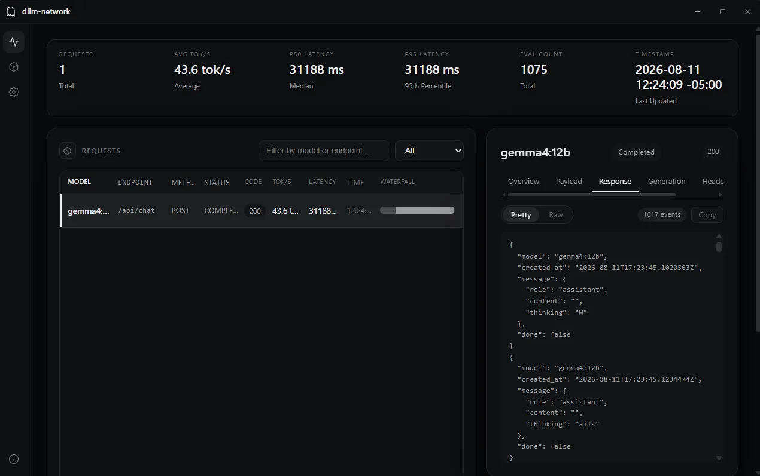This screenshot has width=760, height=476.
Task: Click the P50 latency 31188 ms value
Action: point(317,70)
